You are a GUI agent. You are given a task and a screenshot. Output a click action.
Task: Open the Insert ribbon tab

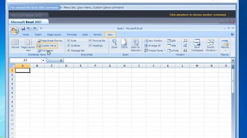click(38, 34)
